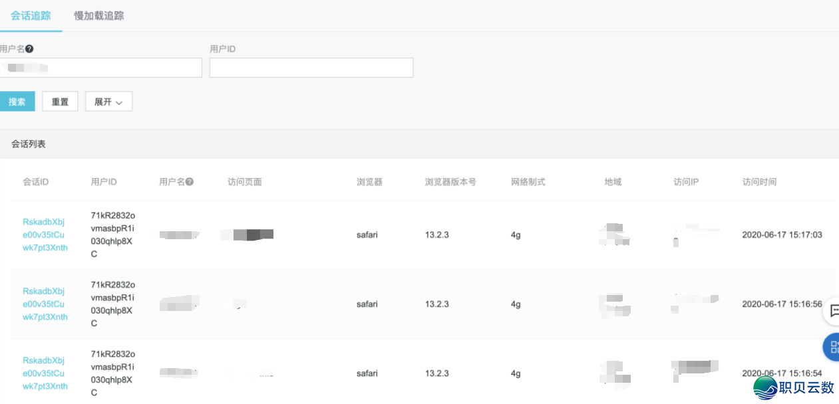The image size is (839, 404).
Task: Open session ID link in first row
Action: click(45, 235)
